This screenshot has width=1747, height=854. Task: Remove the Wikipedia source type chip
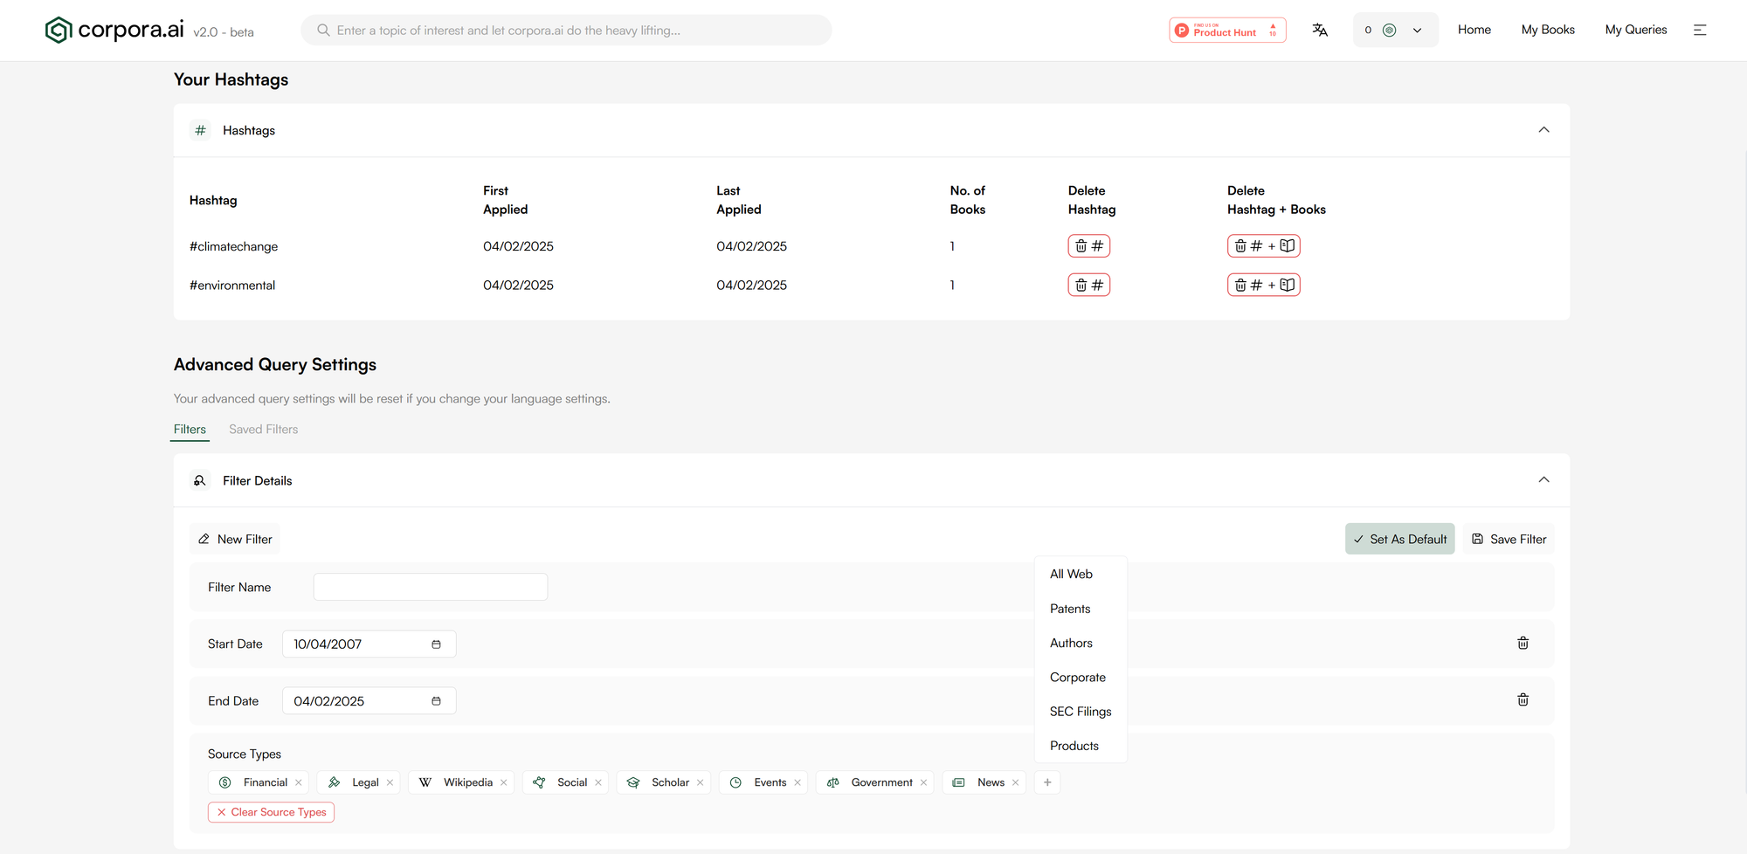click(504, 782)
